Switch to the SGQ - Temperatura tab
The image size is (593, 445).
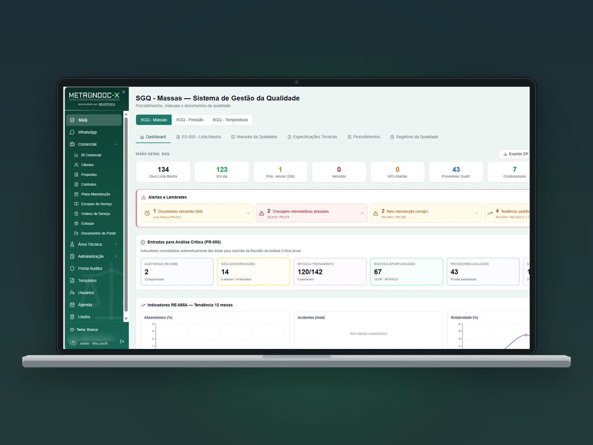(x=230, y=120)
